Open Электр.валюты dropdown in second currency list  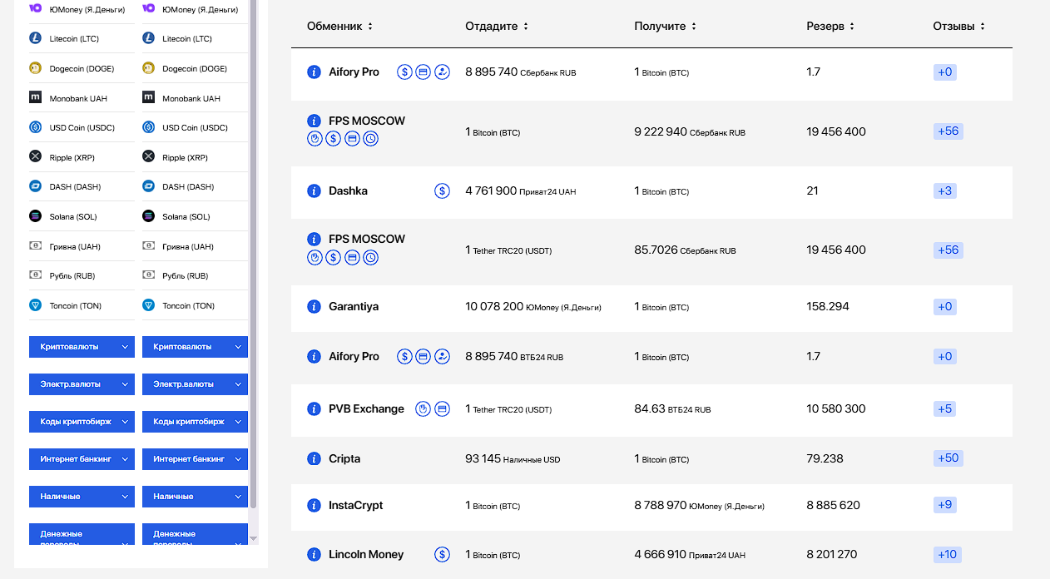[195, 384]
